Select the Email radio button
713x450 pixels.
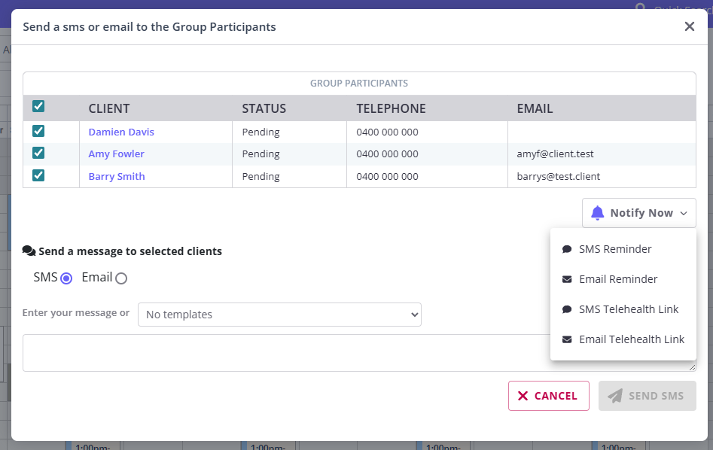tap(121, 278)
